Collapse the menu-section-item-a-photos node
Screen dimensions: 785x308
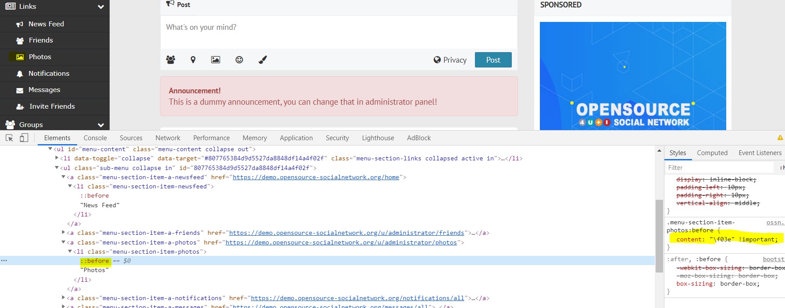(64, 242)
